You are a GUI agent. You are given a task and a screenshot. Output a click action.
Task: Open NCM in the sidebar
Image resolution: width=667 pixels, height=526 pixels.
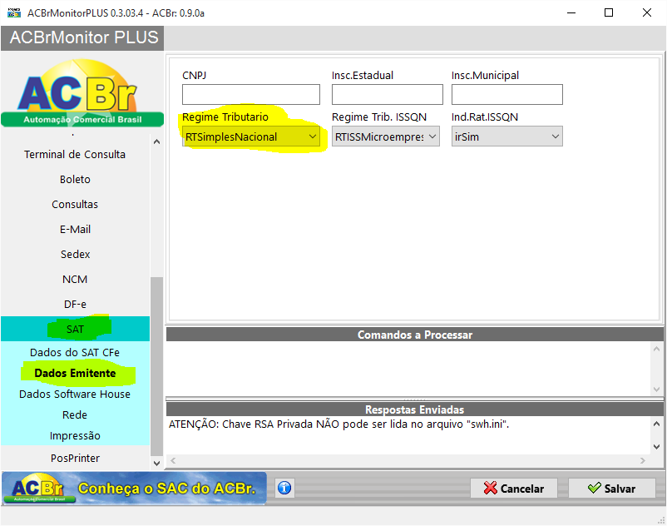(75, 280)
